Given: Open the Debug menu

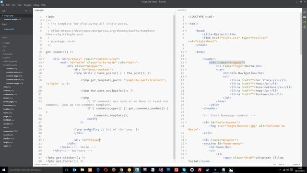Looking at the screenshot, I should click(36, 5).
